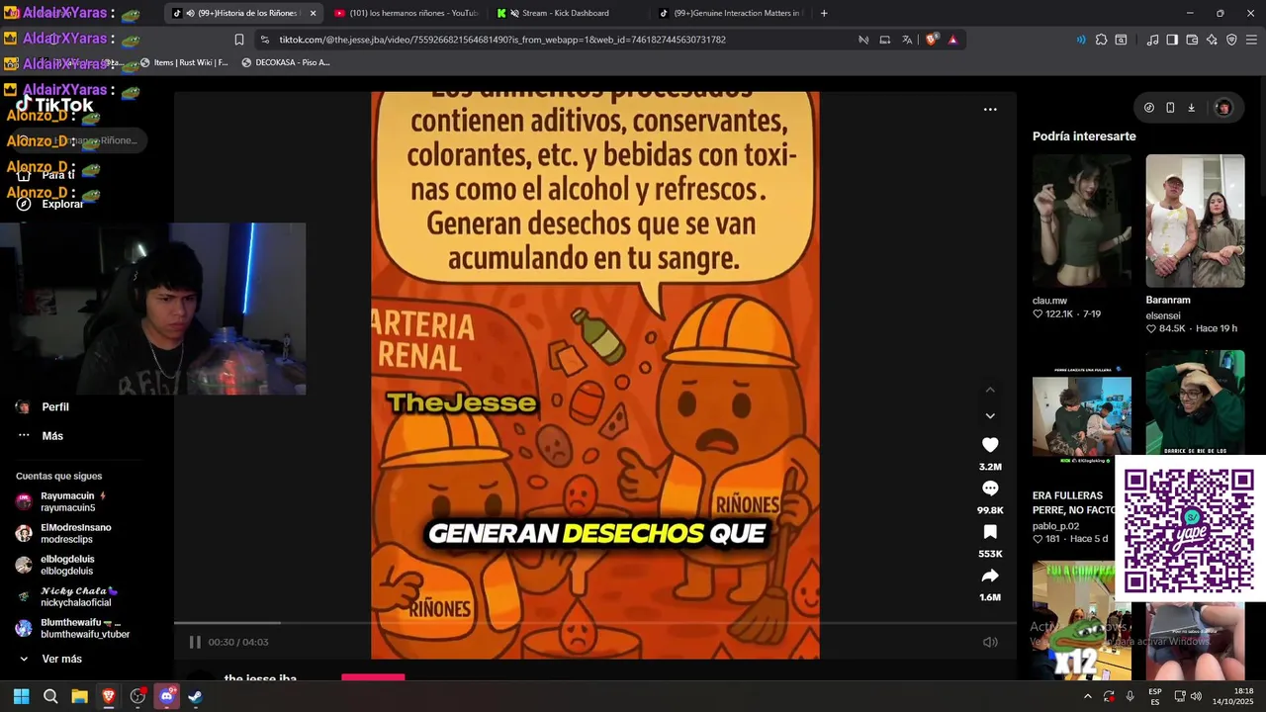
Task: Click the download desktop app icon
Action: [1192, 108]
